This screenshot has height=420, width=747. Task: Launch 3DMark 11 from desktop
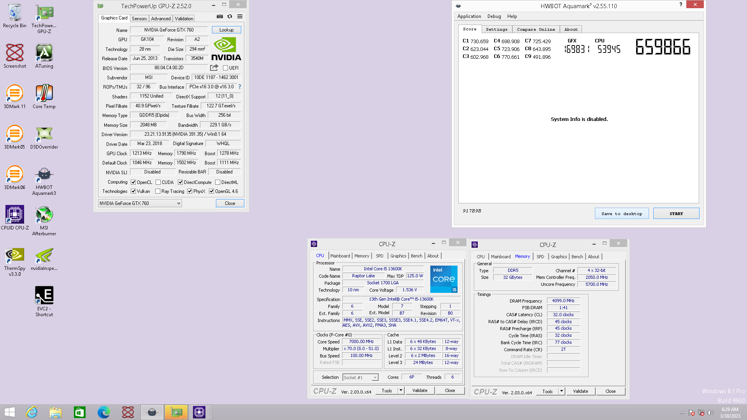(15, 97)
